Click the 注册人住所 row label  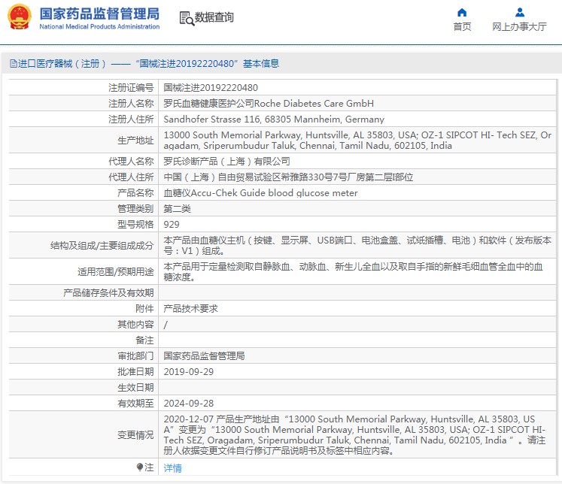point(131,119)
